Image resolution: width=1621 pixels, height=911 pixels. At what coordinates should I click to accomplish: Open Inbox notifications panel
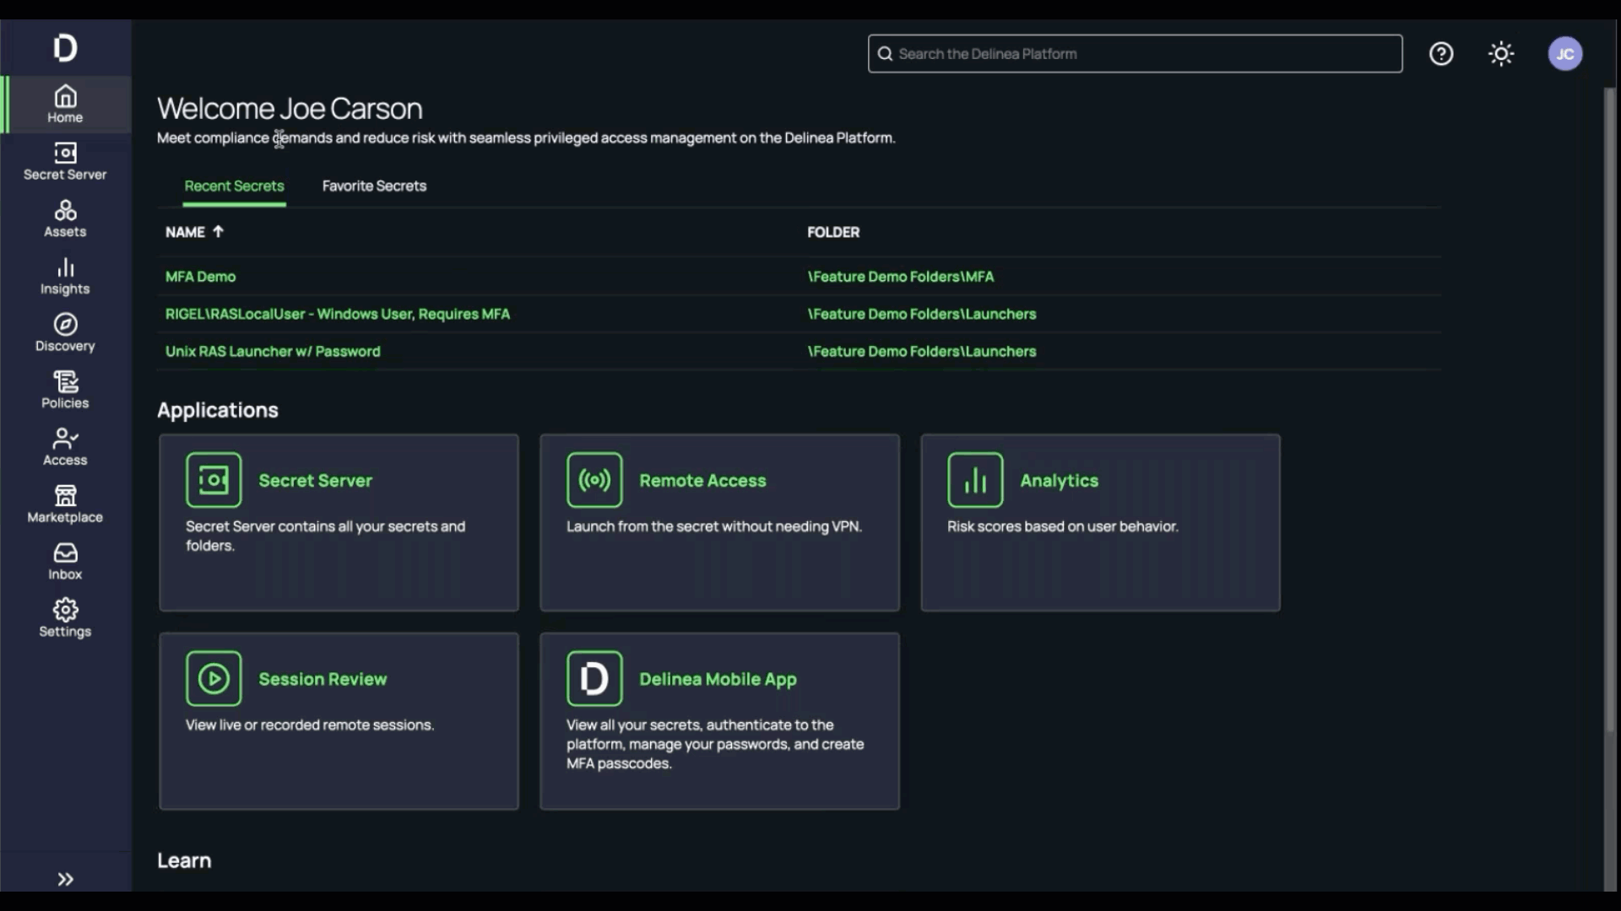click(x=64, y=561)
